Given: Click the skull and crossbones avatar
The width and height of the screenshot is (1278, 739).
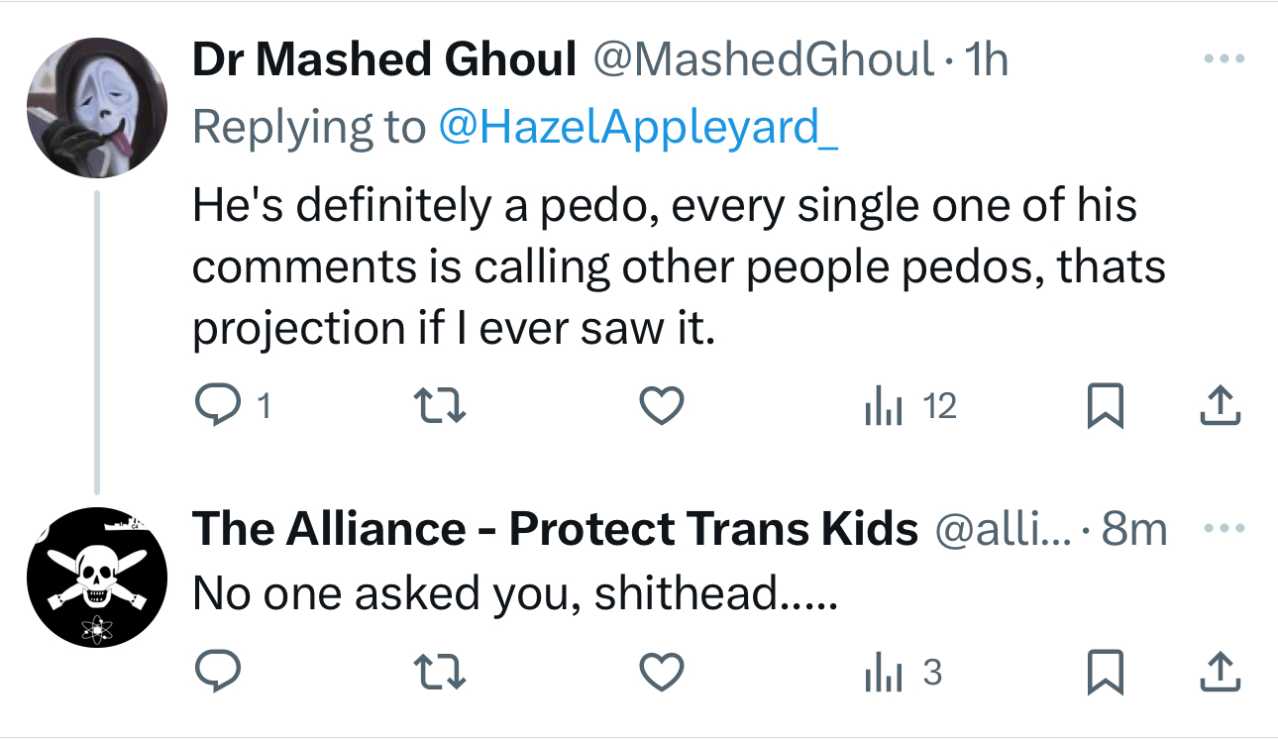Looking at the screenshot, I should pos(96,578).
